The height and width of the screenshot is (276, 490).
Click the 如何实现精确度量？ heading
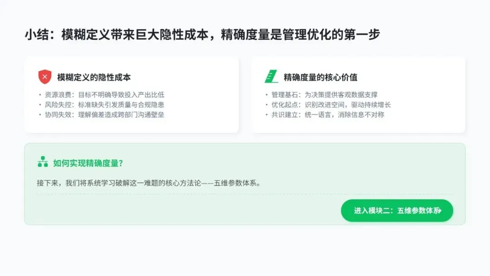88,163
